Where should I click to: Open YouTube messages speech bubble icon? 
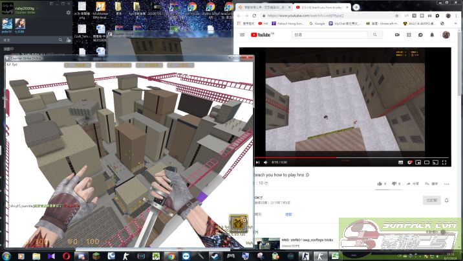point(420,34)
